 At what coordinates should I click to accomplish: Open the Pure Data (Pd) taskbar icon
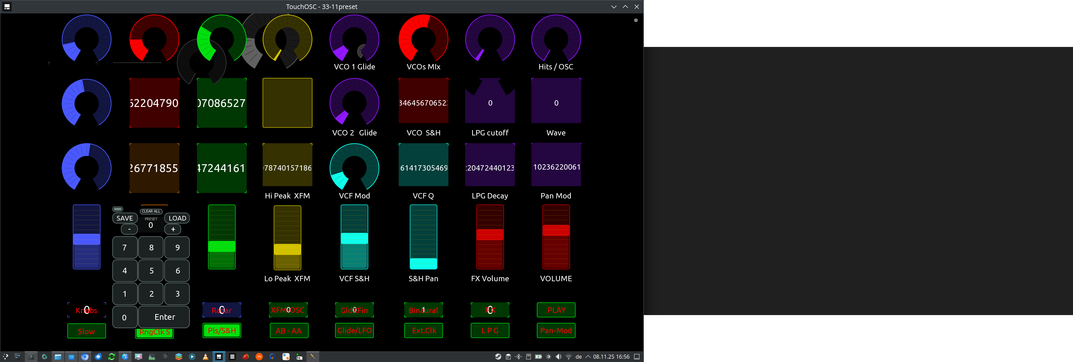pos(299,357)
